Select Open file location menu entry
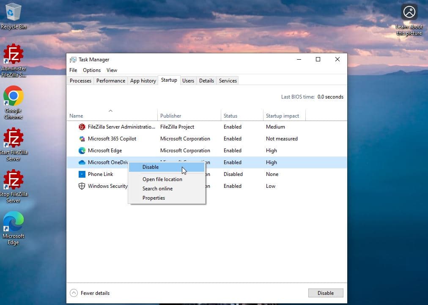Image resolution: width=428 pixels, height=305 pixels. pos(162,179)
